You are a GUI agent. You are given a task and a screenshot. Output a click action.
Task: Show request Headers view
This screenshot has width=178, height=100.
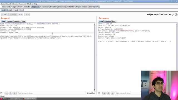click(x=17, y=21)
